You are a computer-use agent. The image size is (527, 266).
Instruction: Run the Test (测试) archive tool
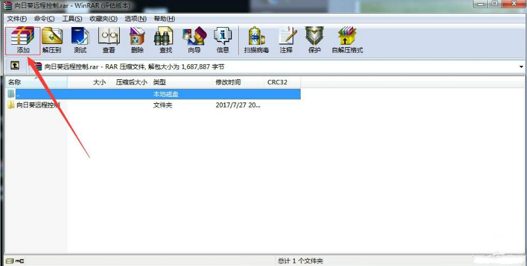click(80, 40)
